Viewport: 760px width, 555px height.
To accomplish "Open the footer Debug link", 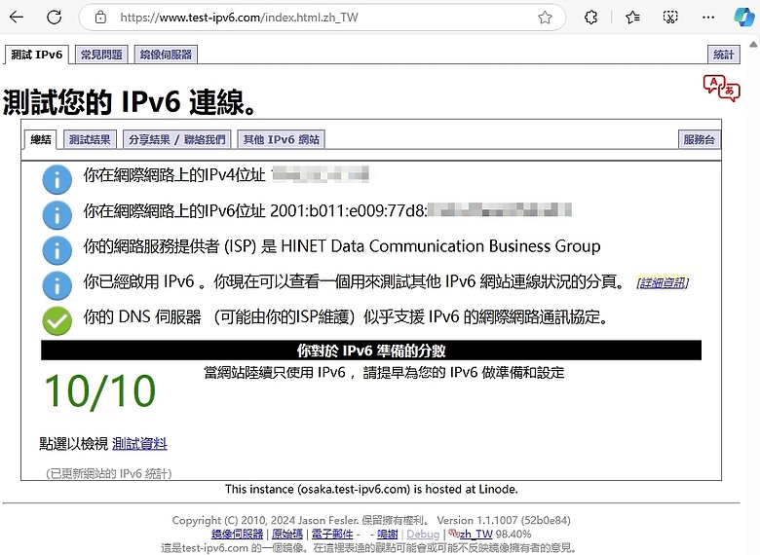I will click(423, 534).
